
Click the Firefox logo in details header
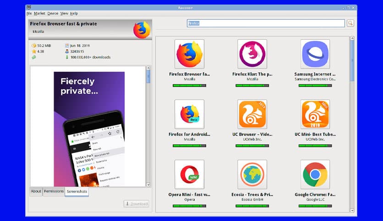[x=142, y=30]
